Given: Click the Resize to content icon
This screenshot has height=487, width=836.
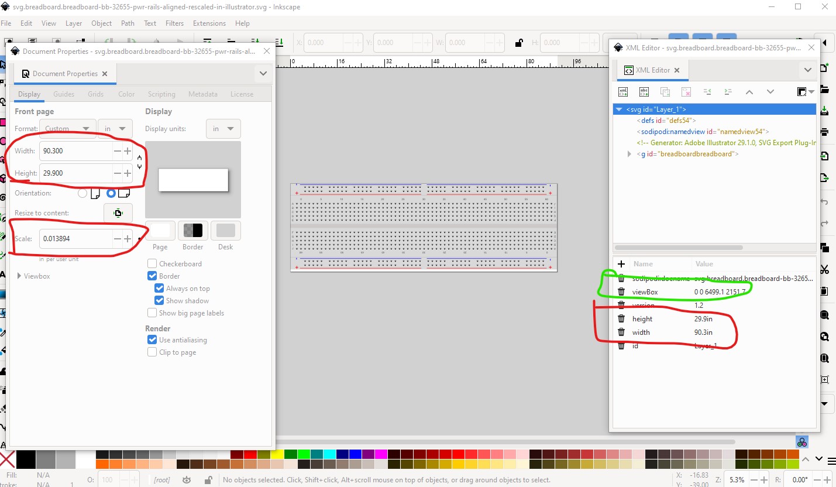Looking at the screenshot, I should click(x=118, y=213).
